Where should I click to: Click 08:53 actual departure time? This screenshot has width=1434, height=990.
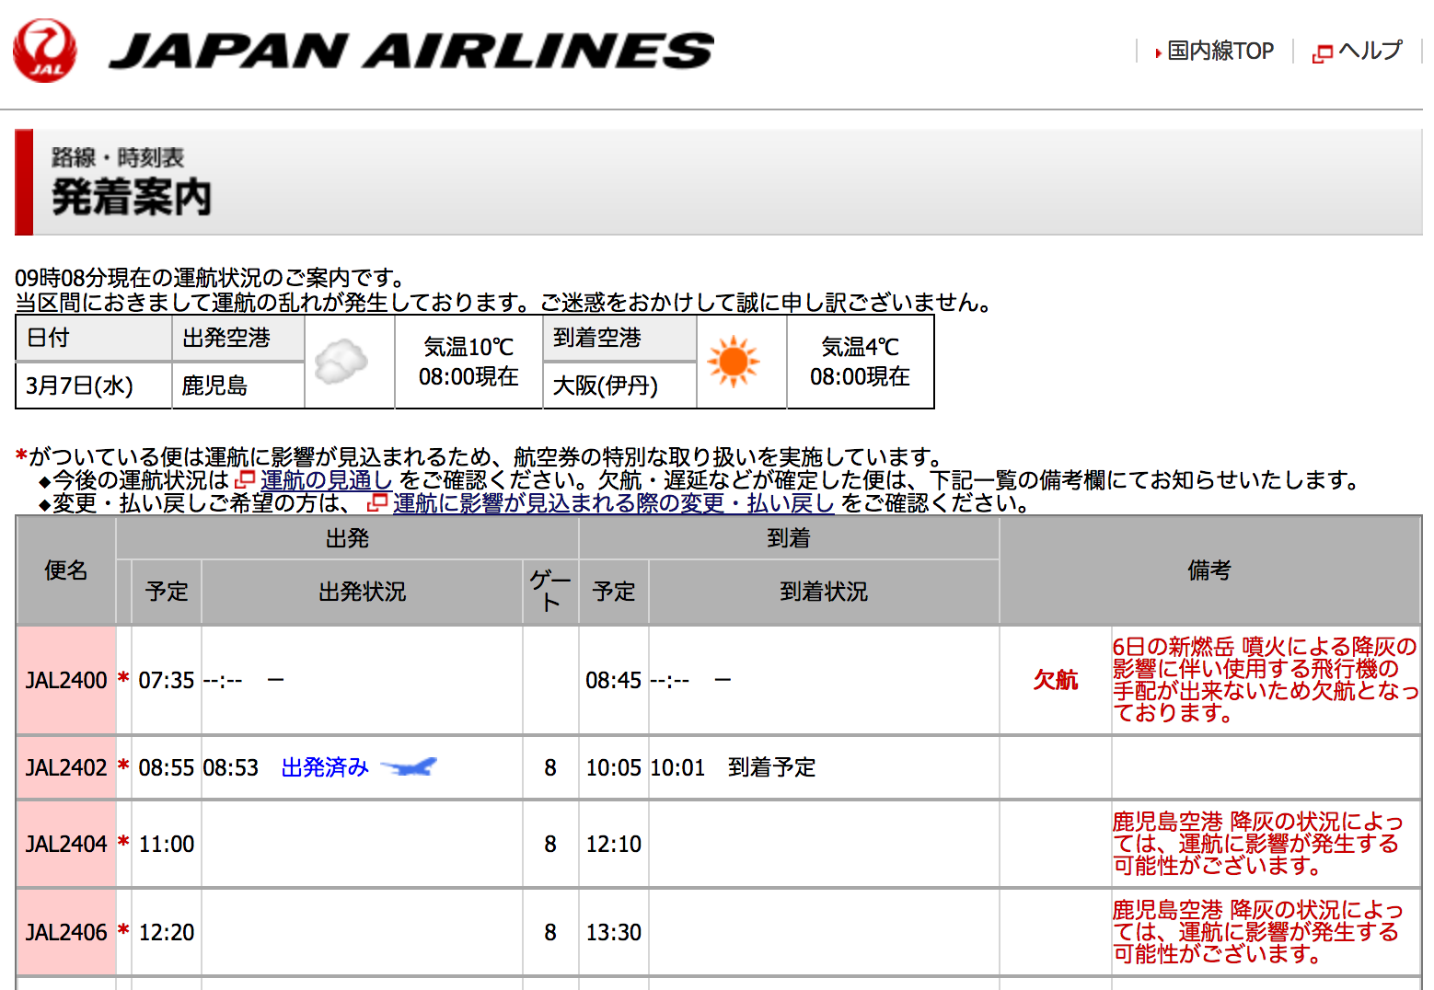[x=231, y=767]
